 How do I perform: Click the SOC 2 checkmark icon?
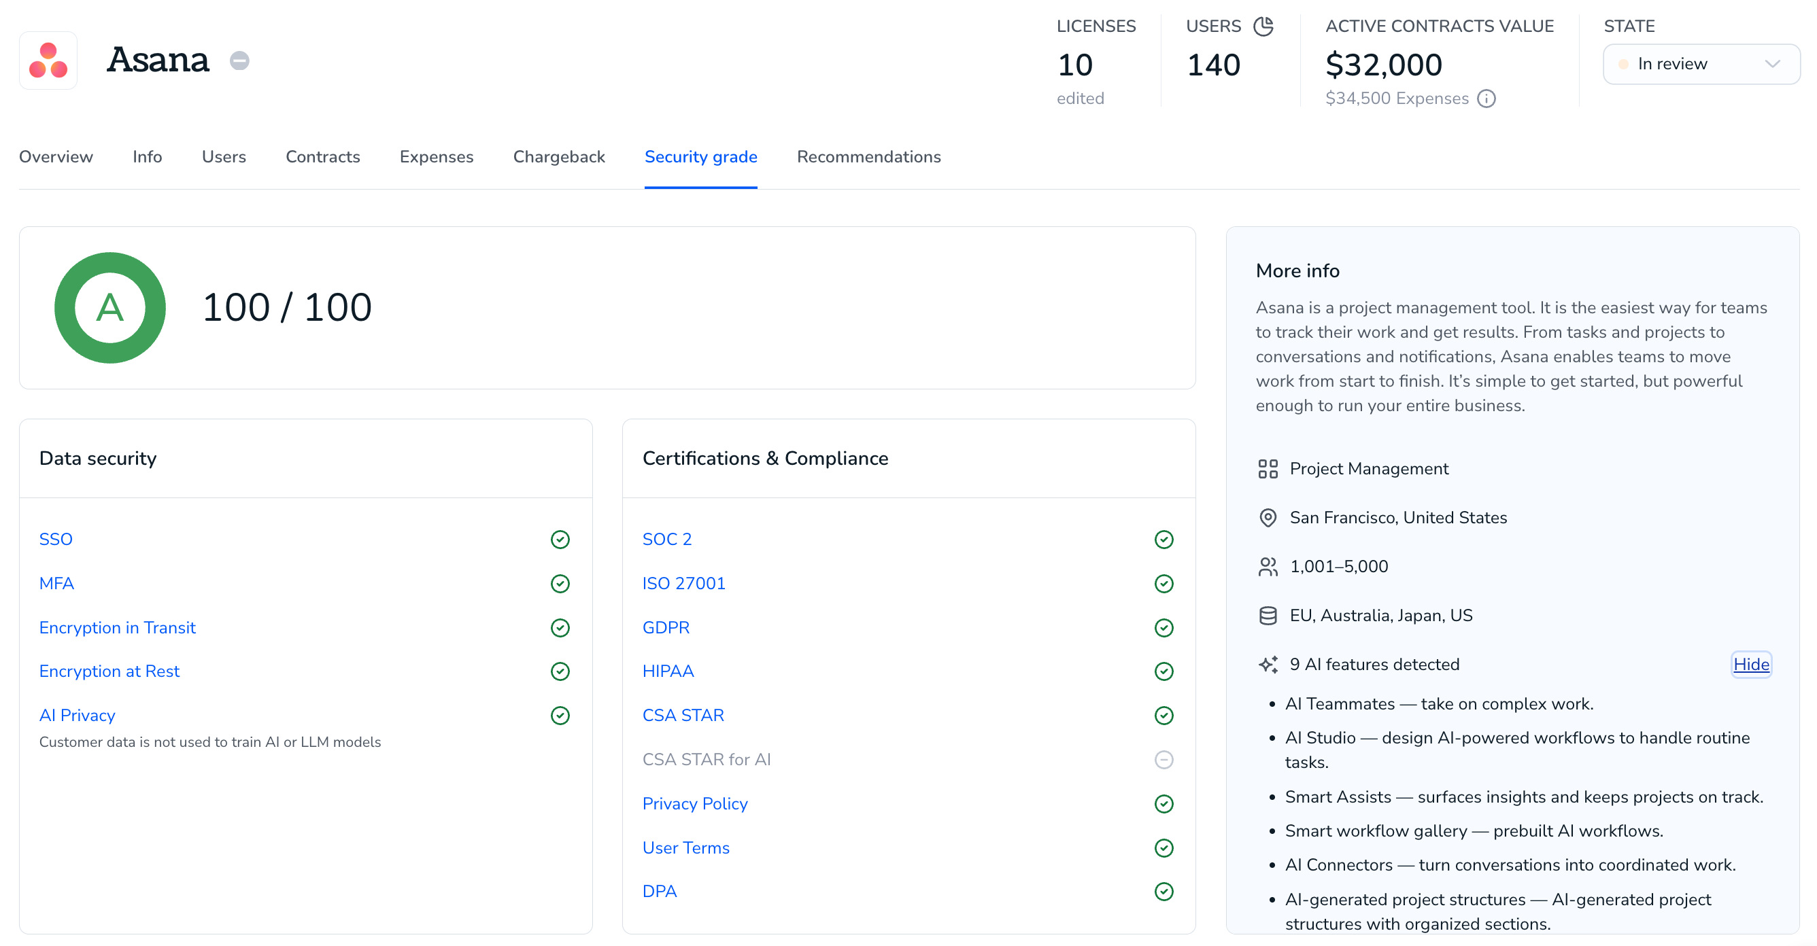[x=1164, y=540]
